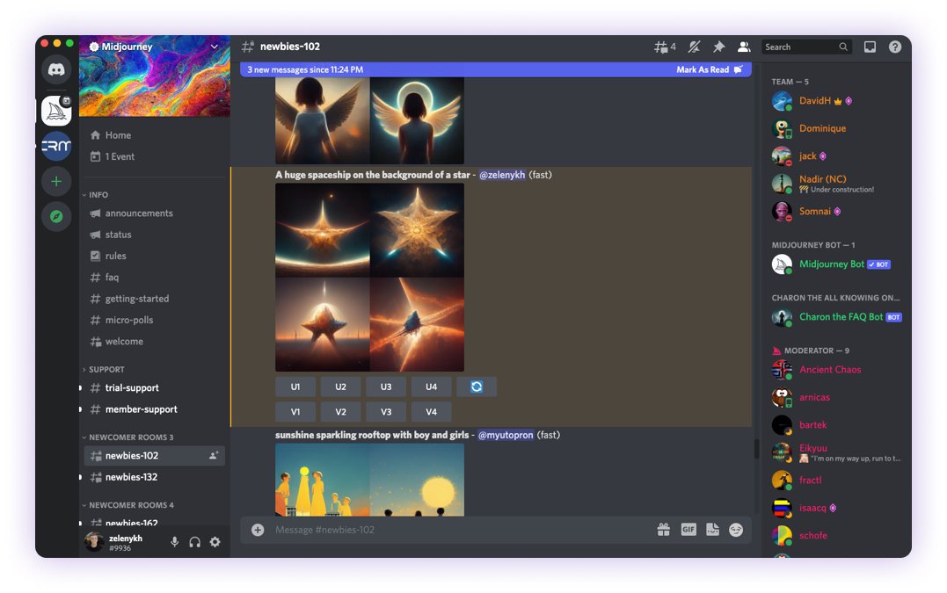Open the gift Nitro icon in message bar

tap(664, 530)
